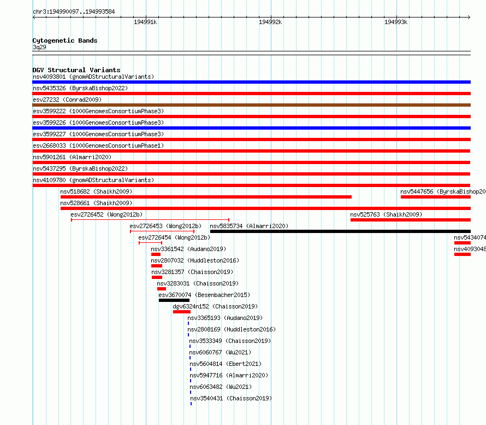Open esv3599222 (1000GenomesConsortiumPhase3) label
The height and width of the screenshot is (425, 486).
pyautogui.click(x=98, y=111)
